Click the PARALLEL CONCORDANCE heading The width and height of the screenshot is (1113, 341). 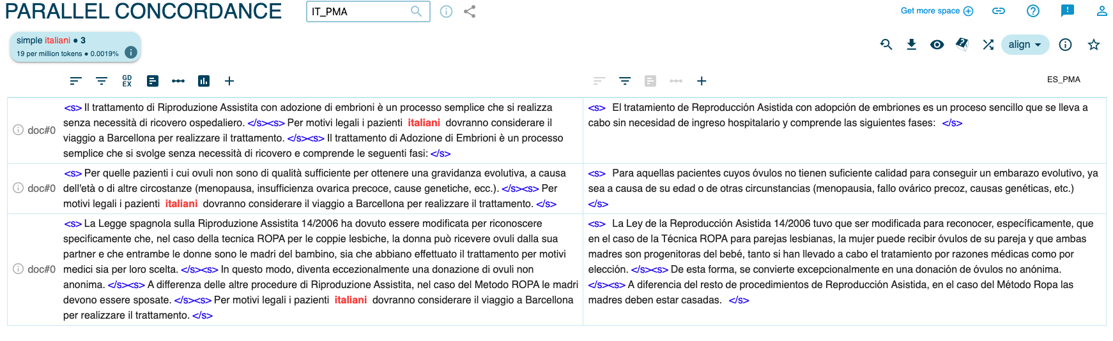(x=143, y=11)
